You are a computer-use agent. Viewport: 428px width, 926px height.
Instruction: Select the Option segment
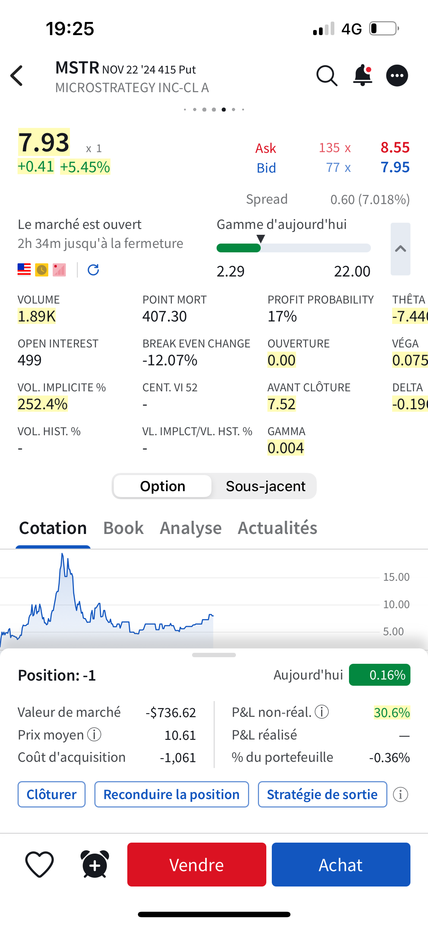click(162, 486)
